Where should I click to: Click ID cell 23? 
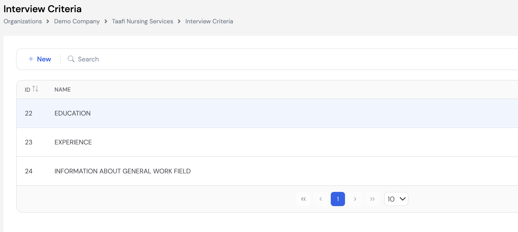tap(29, 142)
